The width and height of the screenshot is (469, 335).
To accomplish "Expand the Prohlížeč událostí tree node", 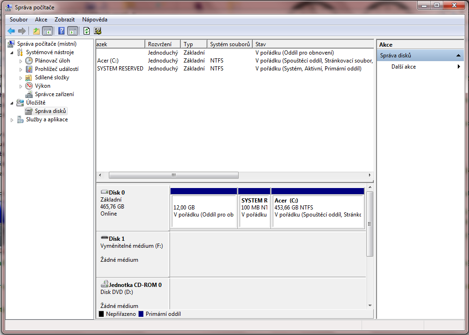I will (21, 70).
